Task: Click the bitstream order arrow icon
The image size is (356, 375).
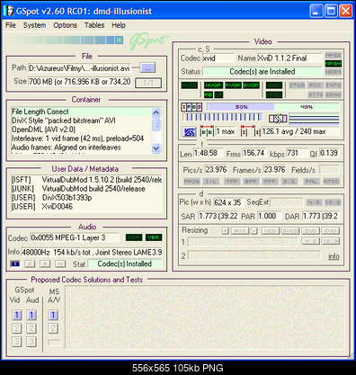Action: pyautogui.click(x=278, y=119)
